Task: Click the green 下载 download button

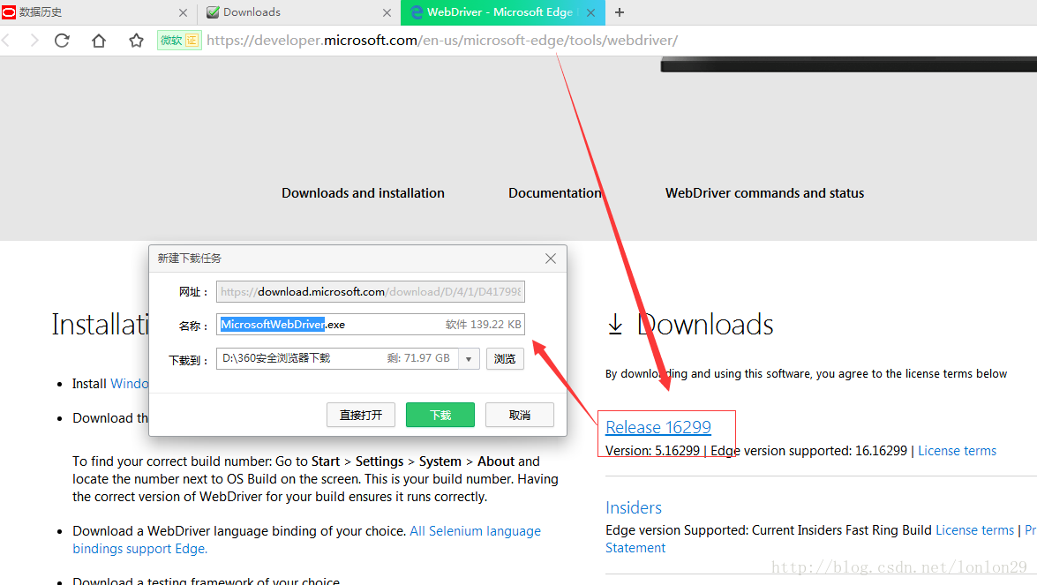Action: 440,415
